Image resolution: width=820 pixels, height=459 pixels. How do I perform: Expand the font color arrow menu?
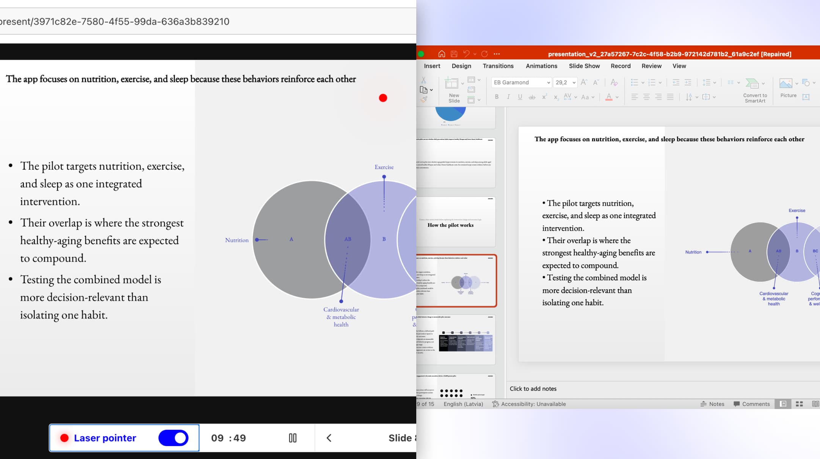click(617, 97)
